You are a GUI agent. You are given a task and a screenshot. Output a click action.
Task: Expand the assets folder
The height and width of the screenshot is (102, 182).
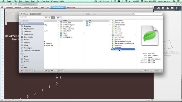(84, 21)
